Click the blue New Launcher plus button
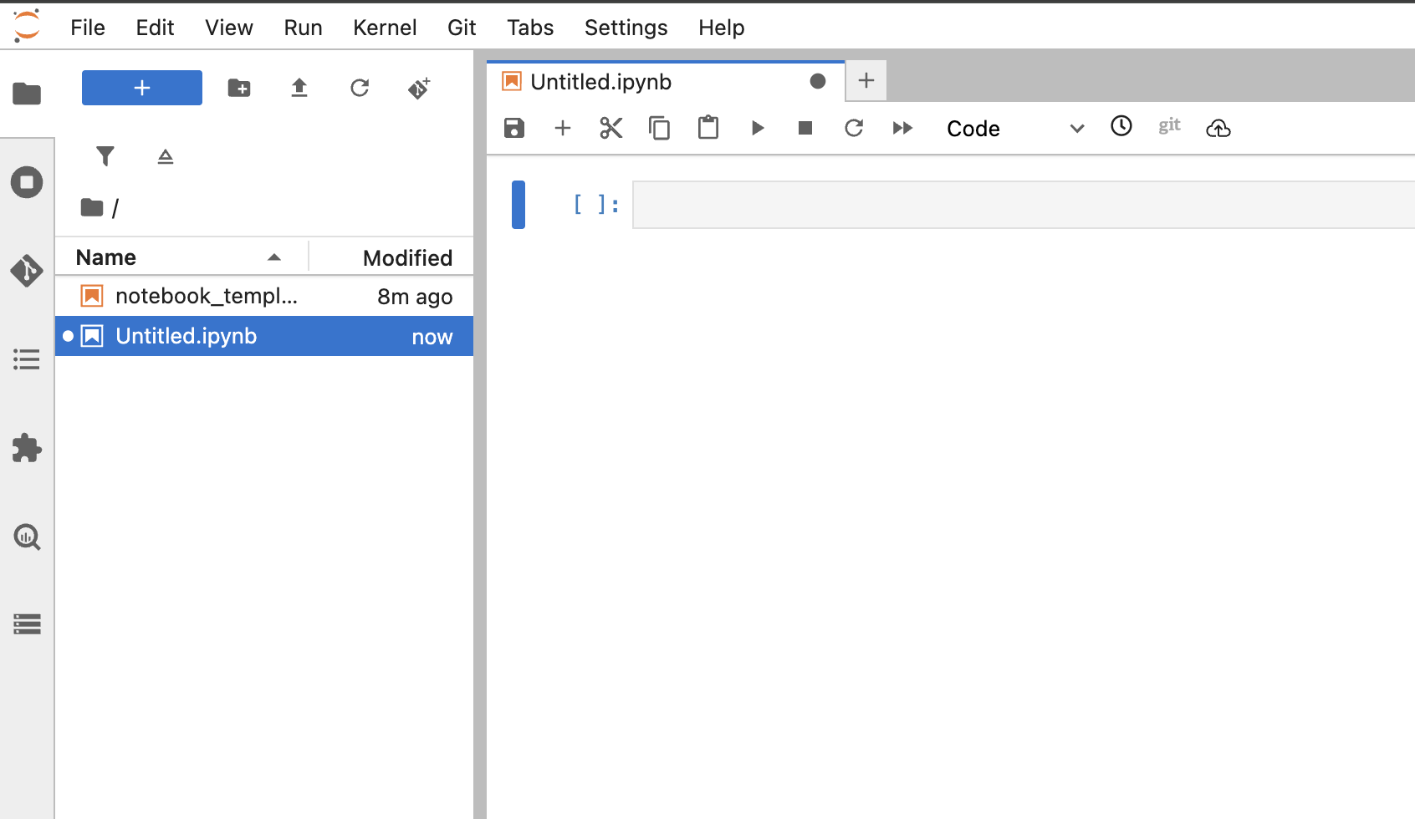The width and height of the screenshot is (1415, 819). point(142,88)
